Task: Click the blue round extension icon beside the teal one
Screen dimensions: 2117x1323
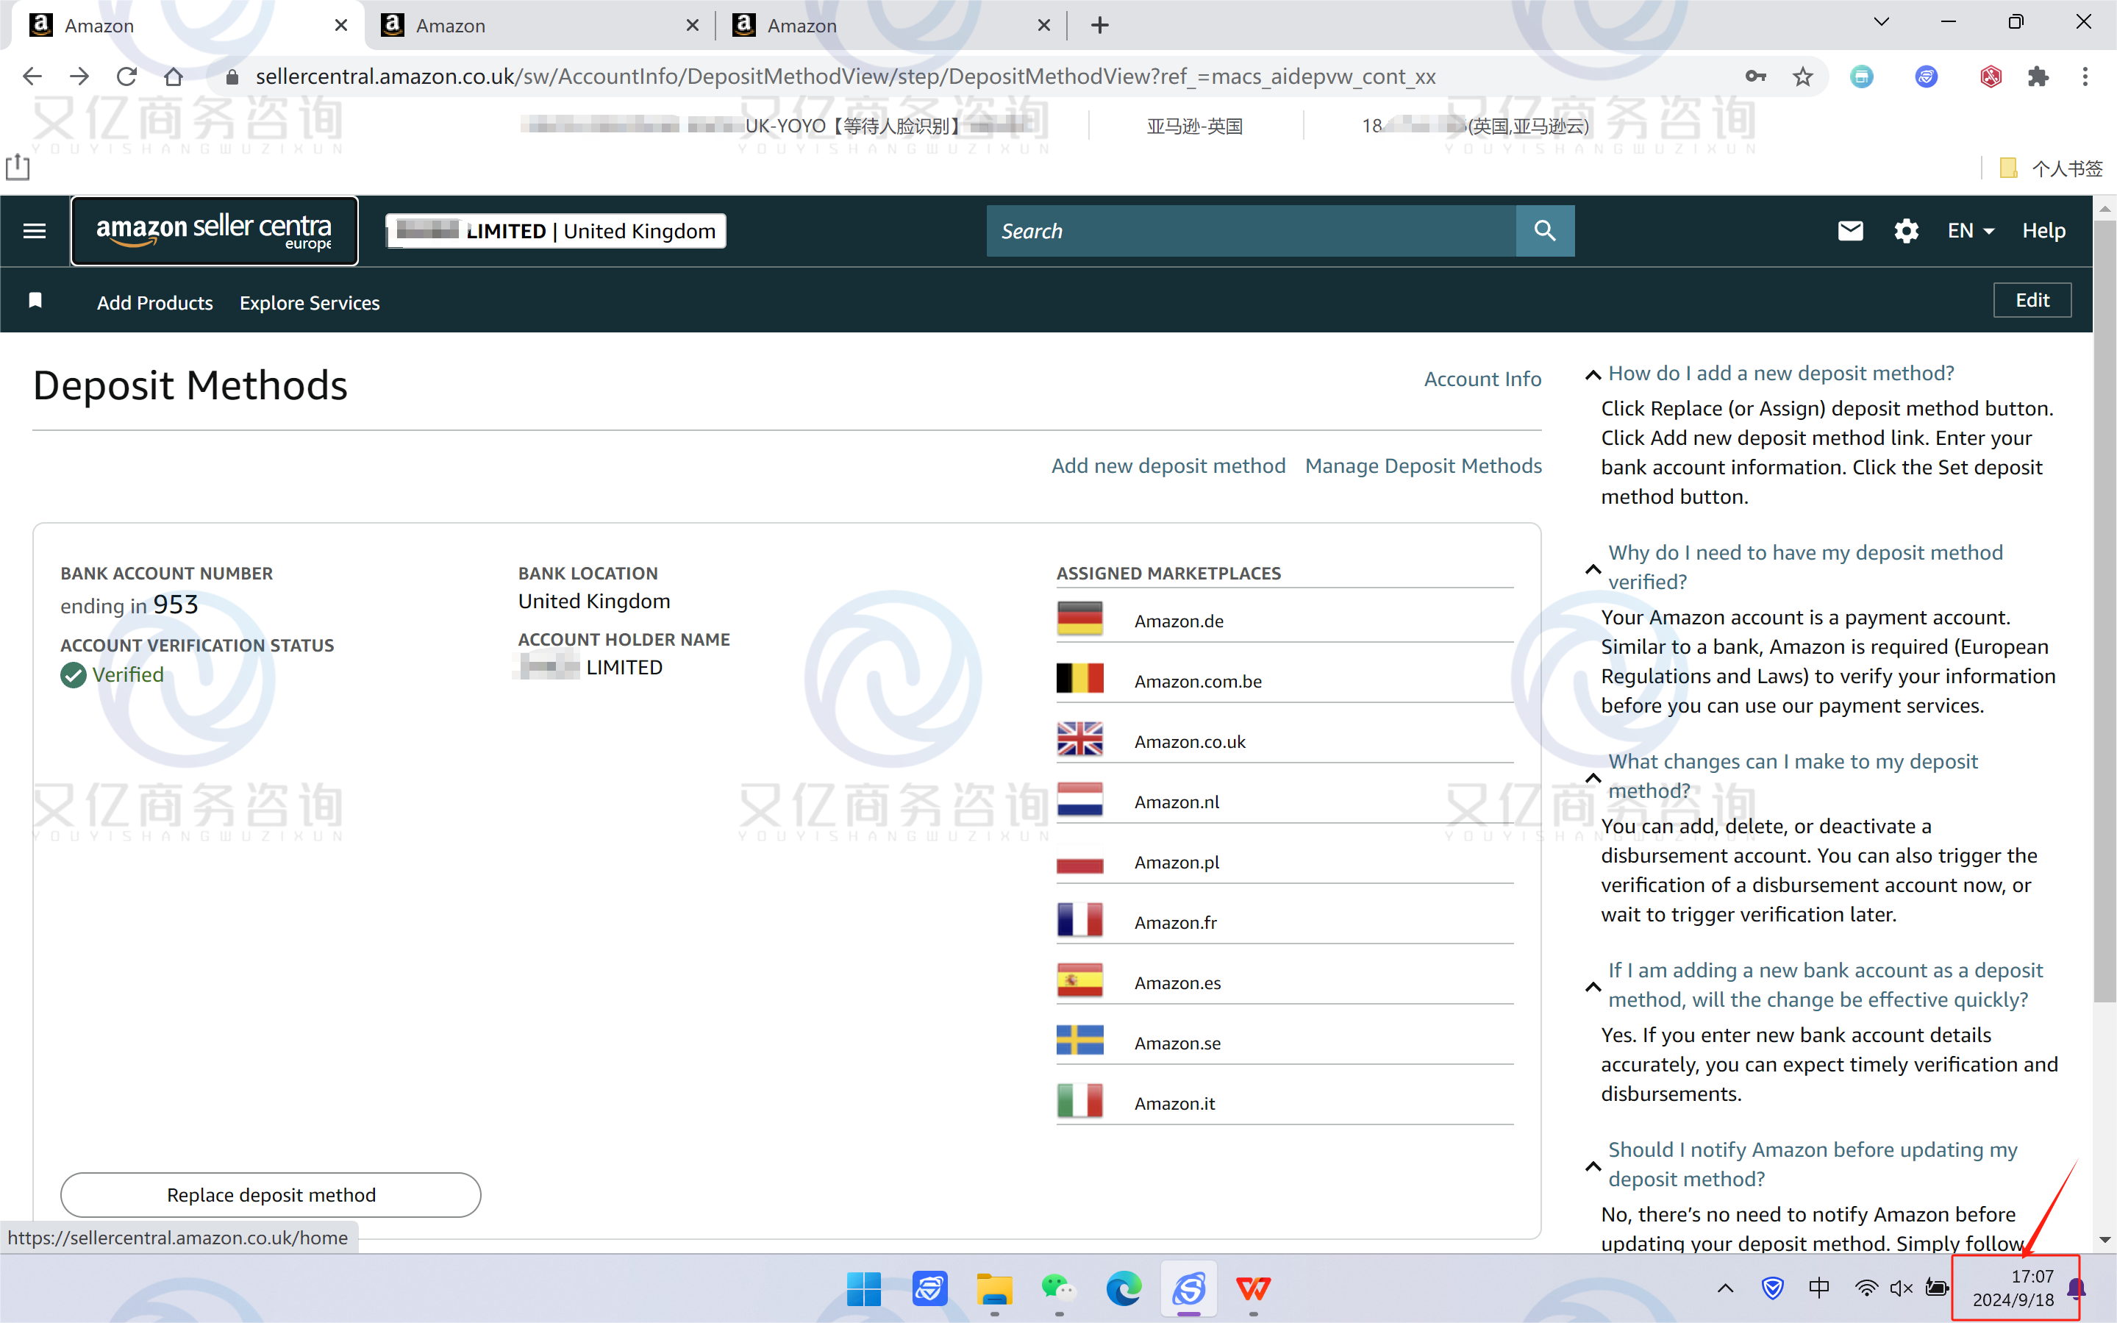Action: [1927, 77]
